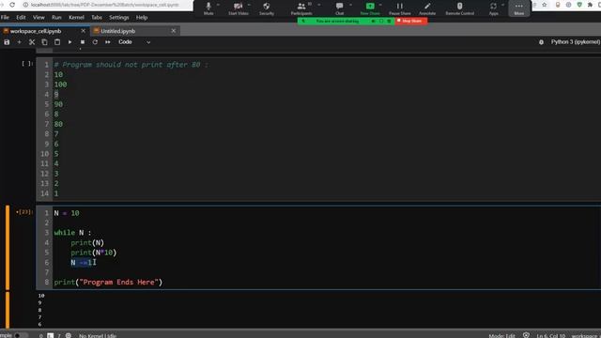Save the notebook with the save icon
The height and width of the screenshot is (338, 601).
7,42
